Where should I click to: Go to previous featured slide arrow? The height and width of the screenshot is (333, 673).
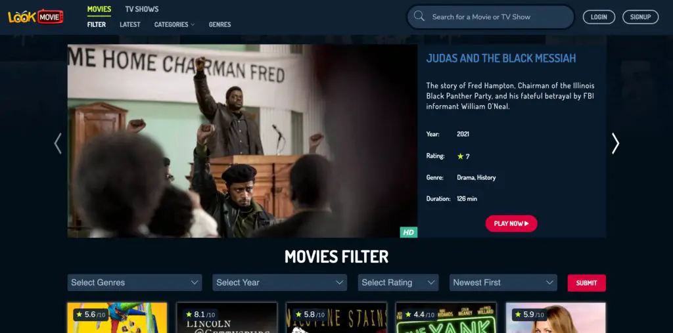coord(58,143)
